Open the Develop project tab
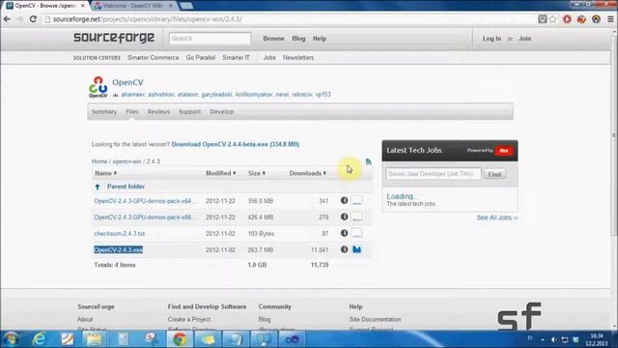618x348 pixels. click(x=222, y=112)
